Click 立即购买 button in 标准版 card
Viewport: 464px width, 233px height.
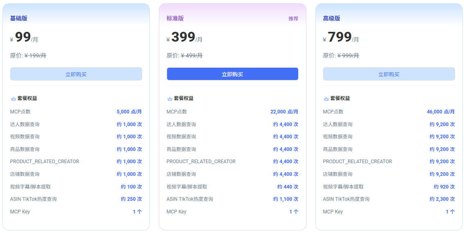[232, 74]
